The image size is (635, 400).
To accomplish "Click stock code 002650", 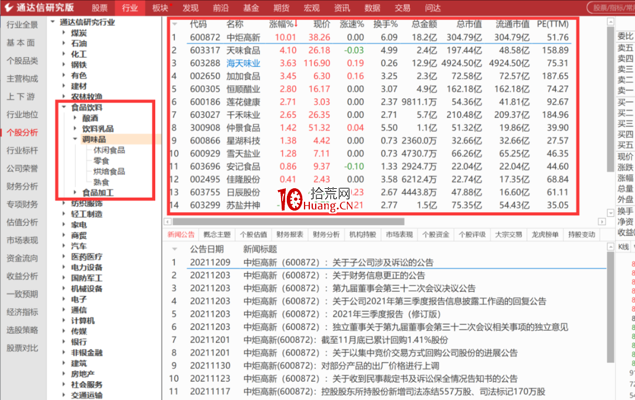I will [x=205, y=76].
